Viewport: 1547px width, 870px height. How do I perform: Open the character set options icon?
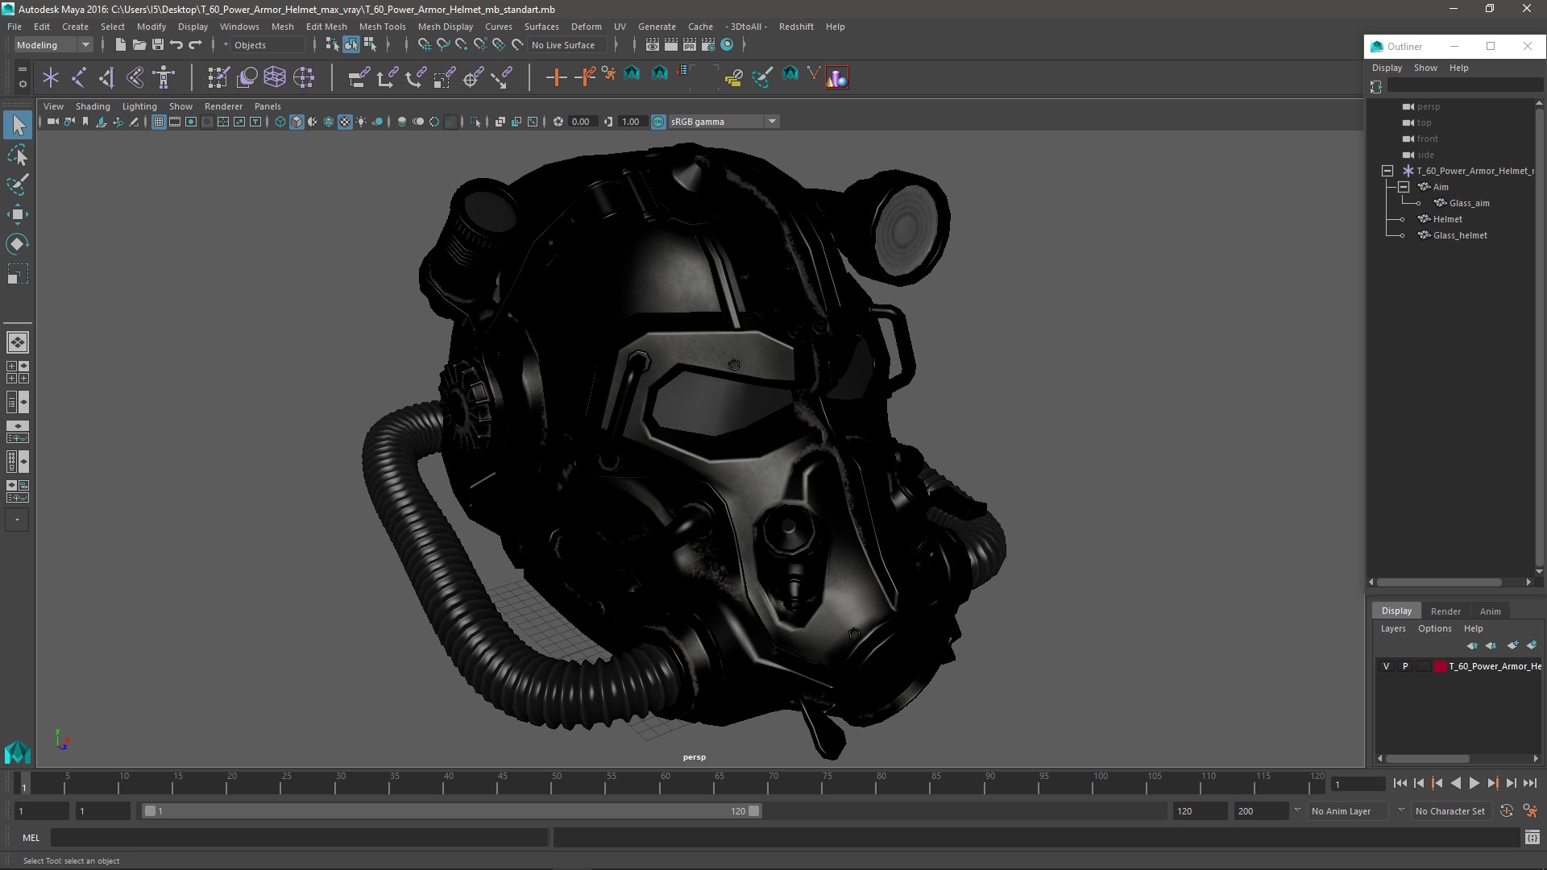pyautogui.click(x=1530, y=811)
